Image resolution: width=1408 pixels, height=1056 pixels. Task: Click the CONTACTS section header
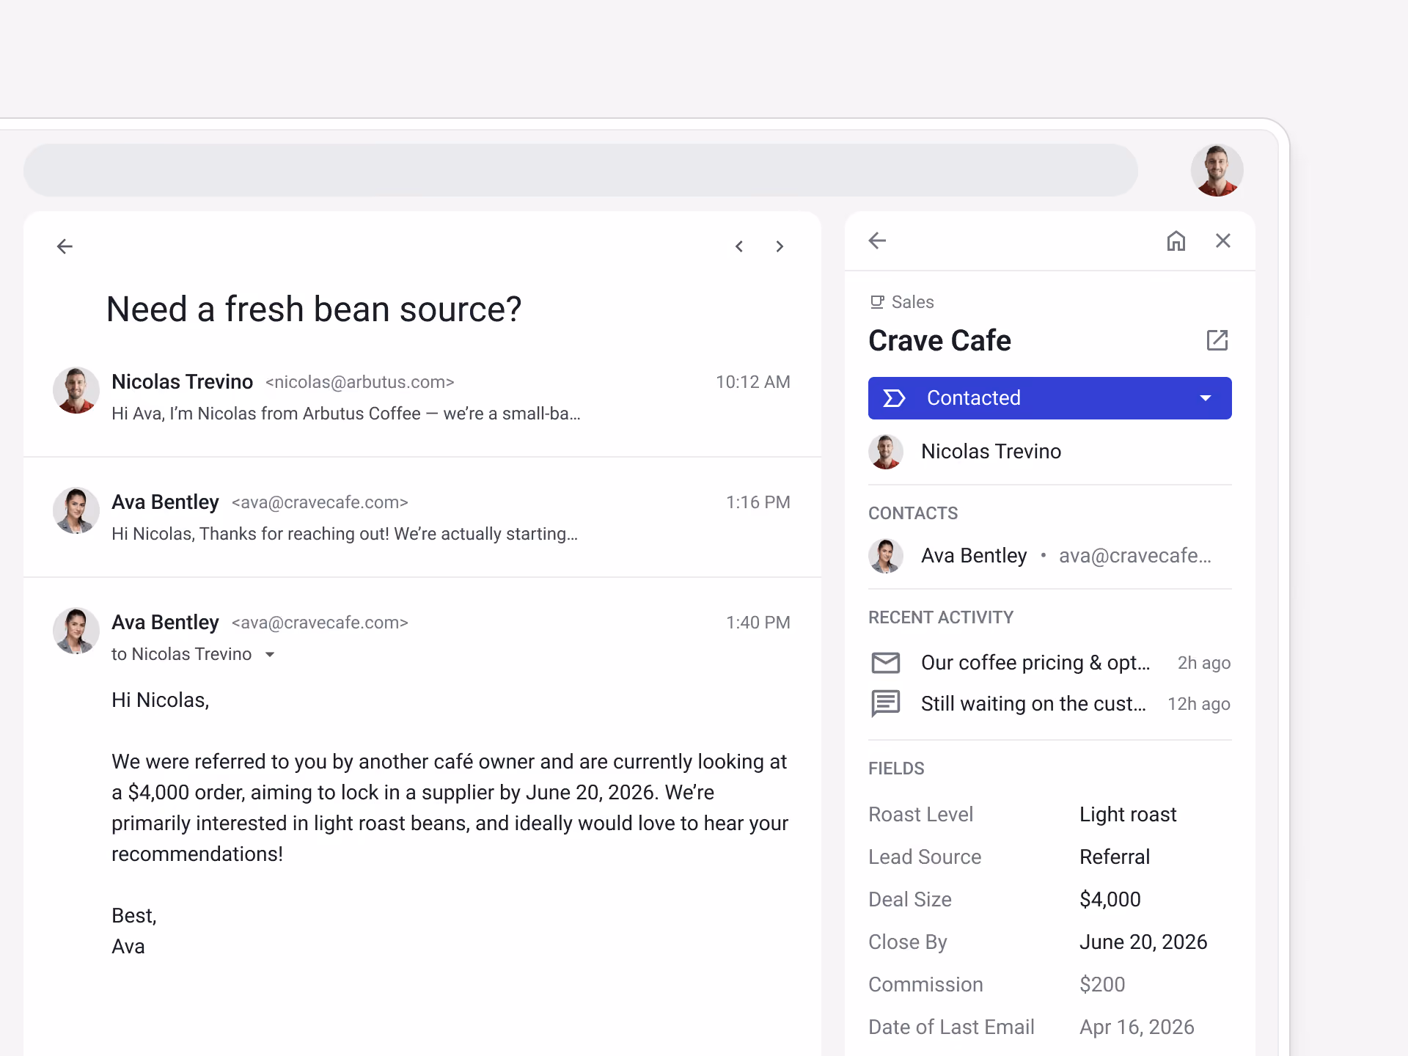pos(913,513)
